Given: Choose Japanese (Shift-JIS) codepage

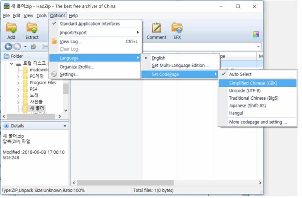Looking at the screenshot, I should point(258,106).
